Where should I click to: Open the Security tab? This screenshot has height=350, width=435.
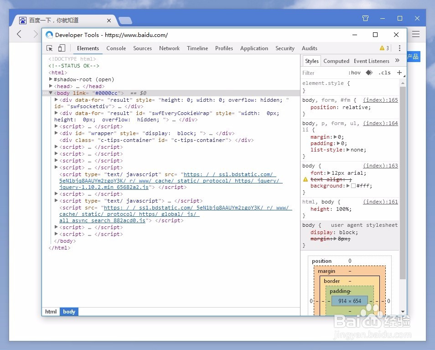(285, 48)
